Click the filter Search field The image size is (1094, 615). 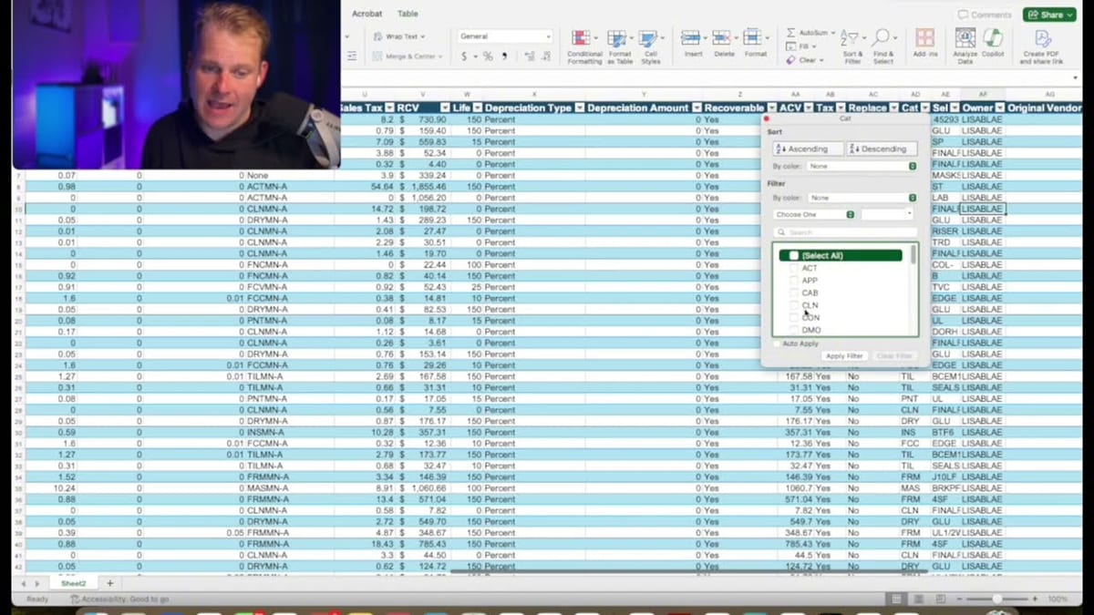[845, 232]
